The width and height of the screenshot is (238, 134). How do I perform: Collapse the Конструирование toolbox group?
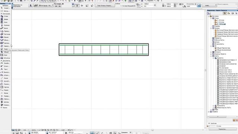[1, 14]
